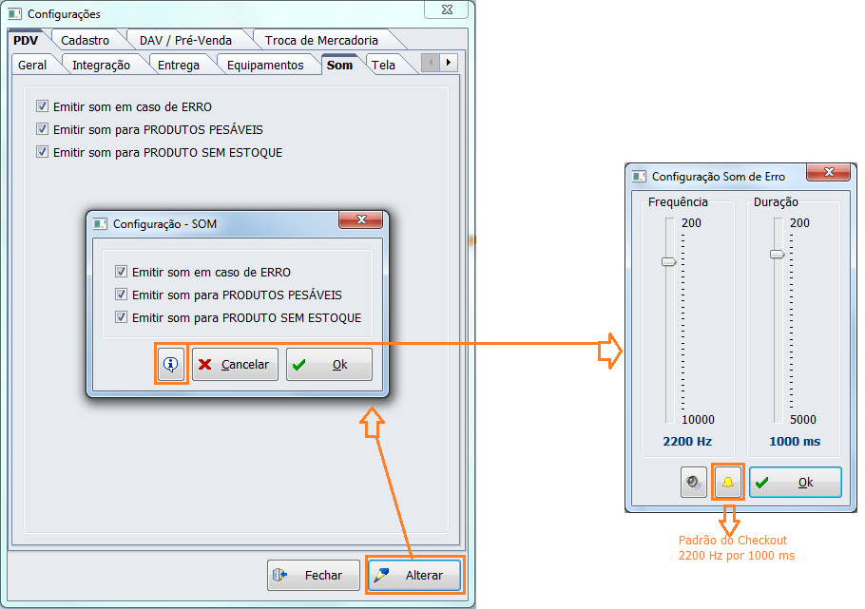Image resolution: width=865 pixels, height=609 pixels.
Task: Close the Configuração - SOM dialog
Action: (x=360, y=220)
